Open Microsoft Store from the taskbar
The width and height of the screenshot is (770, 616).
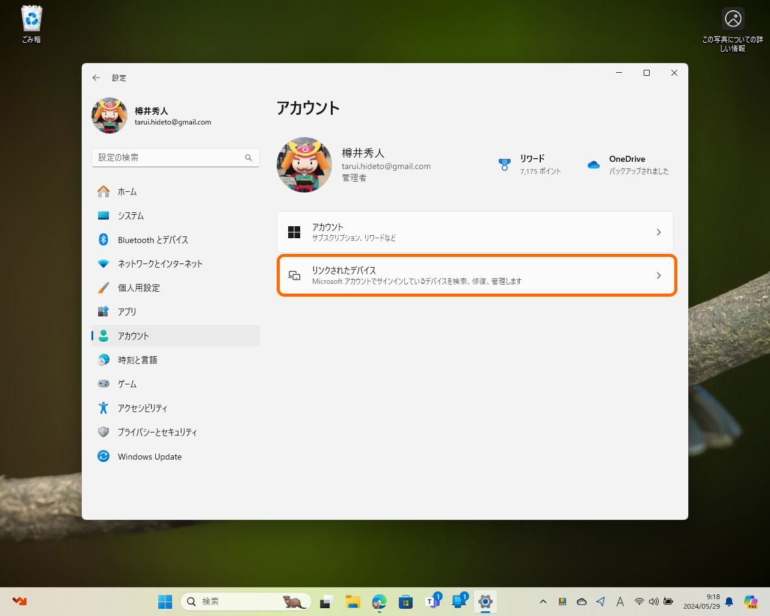point(406,602)
